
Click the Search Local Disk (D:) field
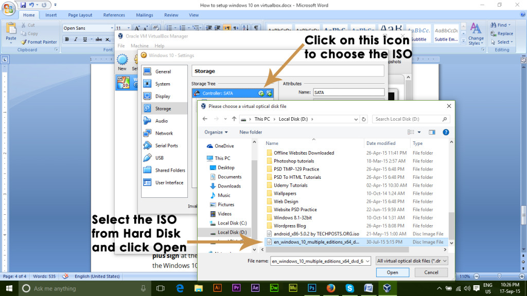click(x=411, y=119)
